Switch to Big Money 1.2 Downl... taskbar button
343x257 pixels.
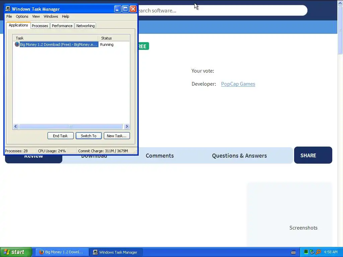[62, 252]
